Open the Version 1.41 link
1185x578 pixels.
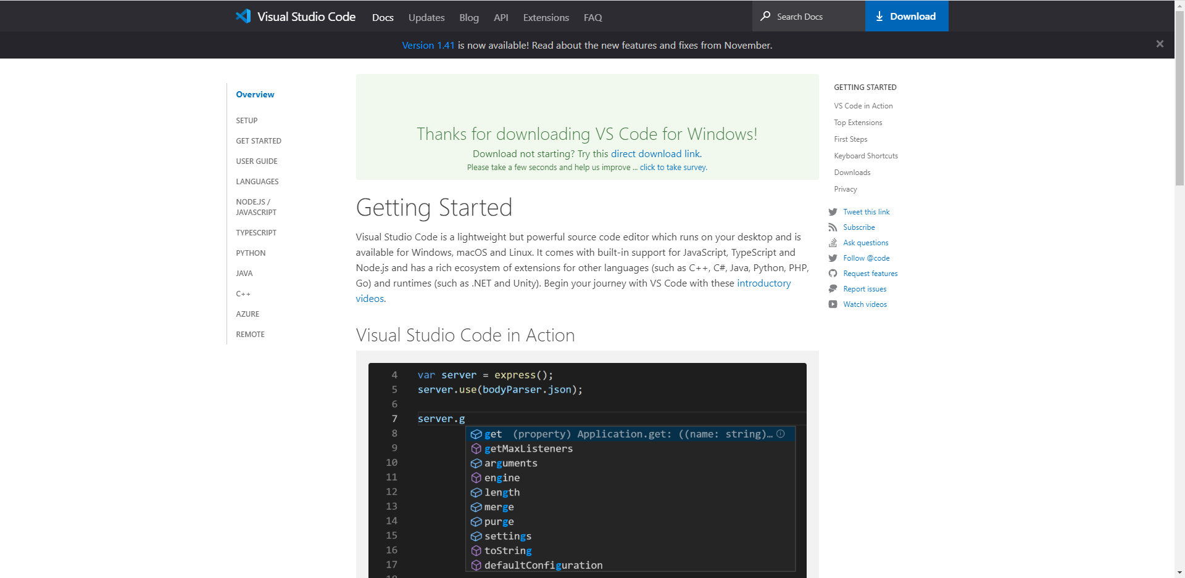(428, 45)
